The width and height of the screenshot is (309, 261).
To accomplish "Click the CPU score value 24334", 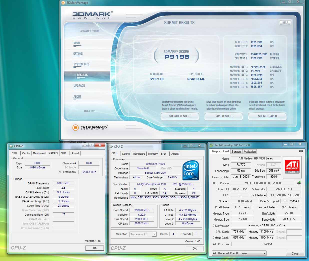I will point(196,79).
